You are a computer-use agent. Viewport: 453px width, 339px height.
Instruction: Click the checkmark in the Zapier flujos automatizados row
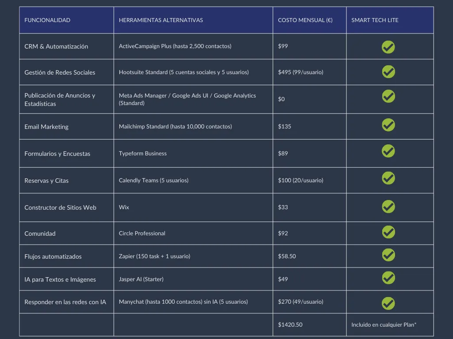tap(388, 255)
